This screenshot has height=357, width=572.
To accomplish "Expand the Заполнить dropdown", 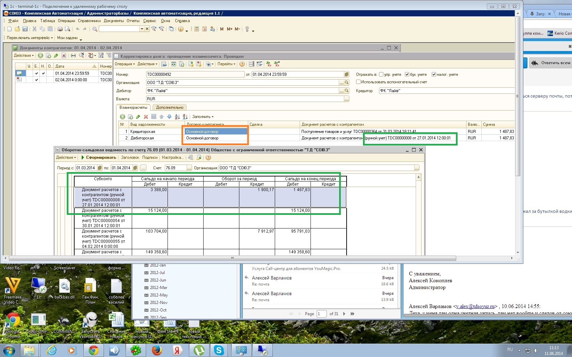I will (x=203, y=117).
